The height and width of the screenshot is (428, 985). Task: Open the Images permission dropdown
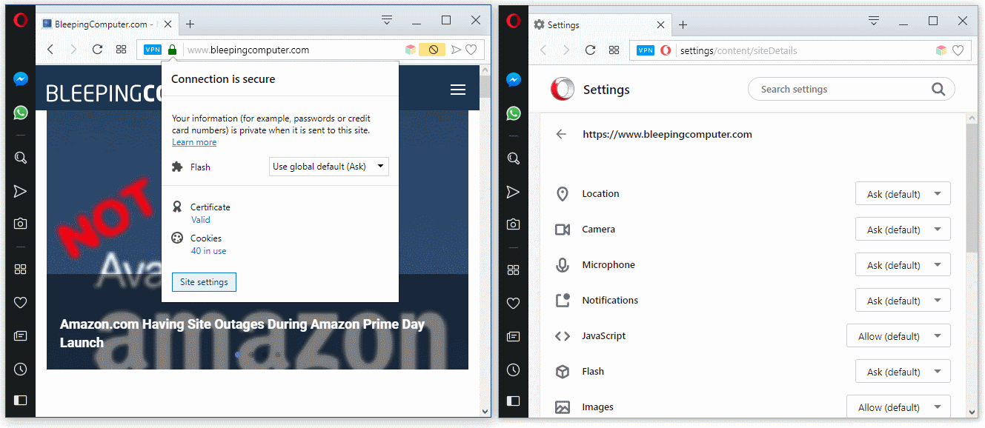pyautogui.click(x=898, y=407)
